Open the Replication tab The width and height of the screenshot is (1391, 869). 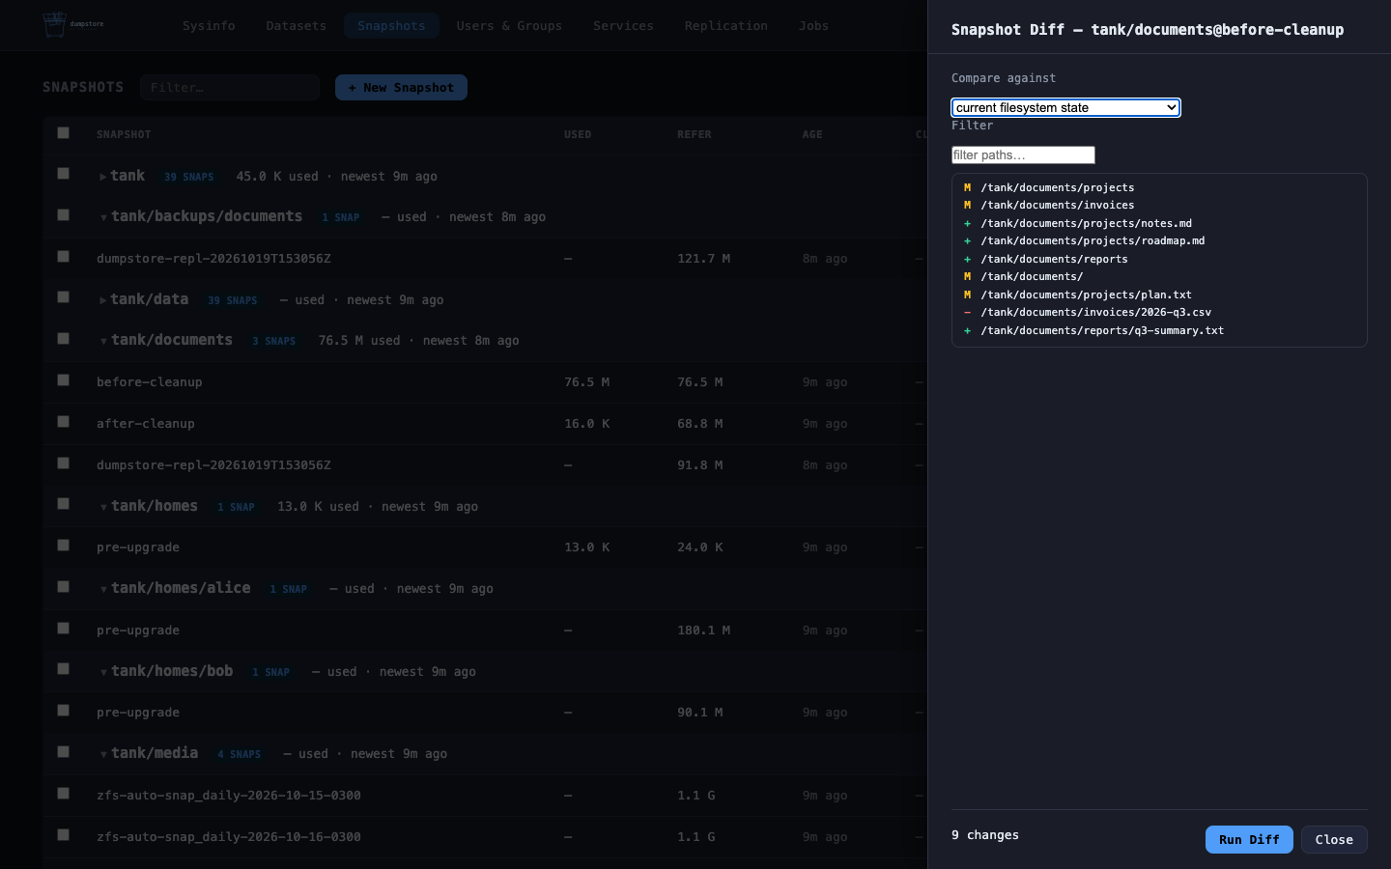[726, 26]
